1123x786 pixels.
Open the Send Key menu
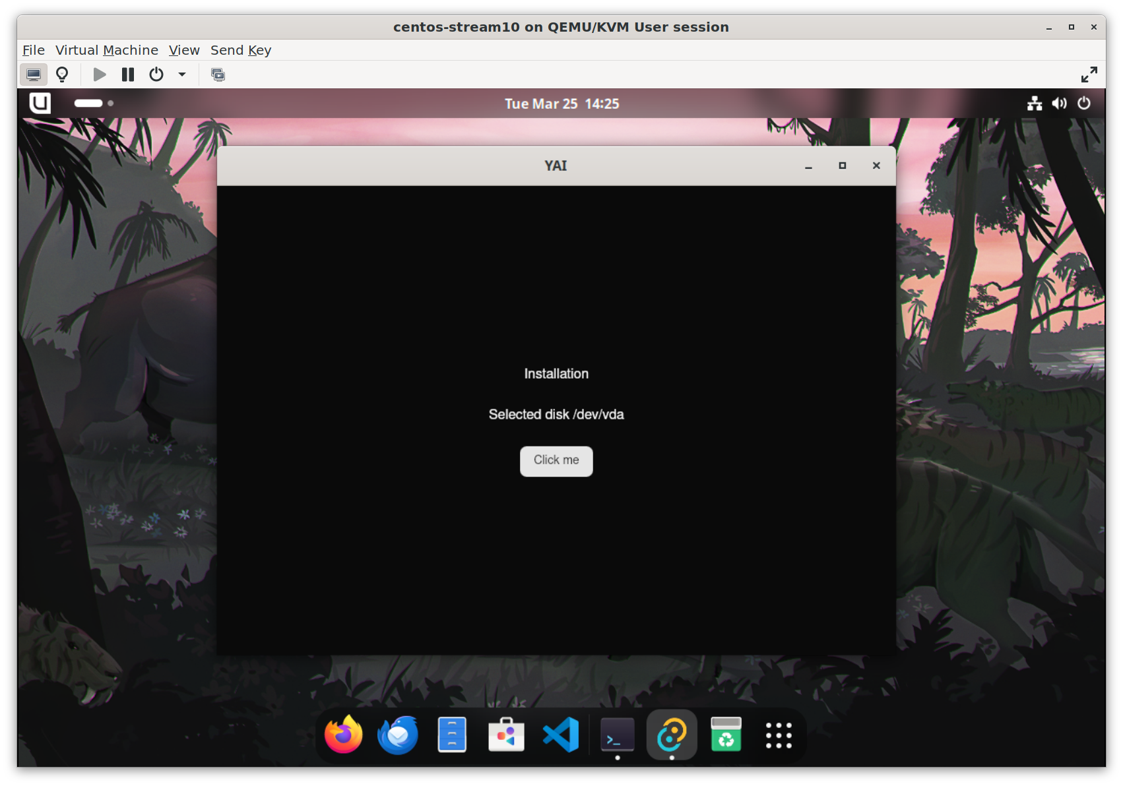pos(241,50)
